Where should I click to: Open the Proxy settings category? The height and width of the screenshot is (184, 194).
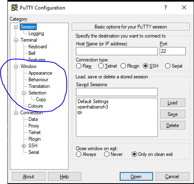[34, 126]
